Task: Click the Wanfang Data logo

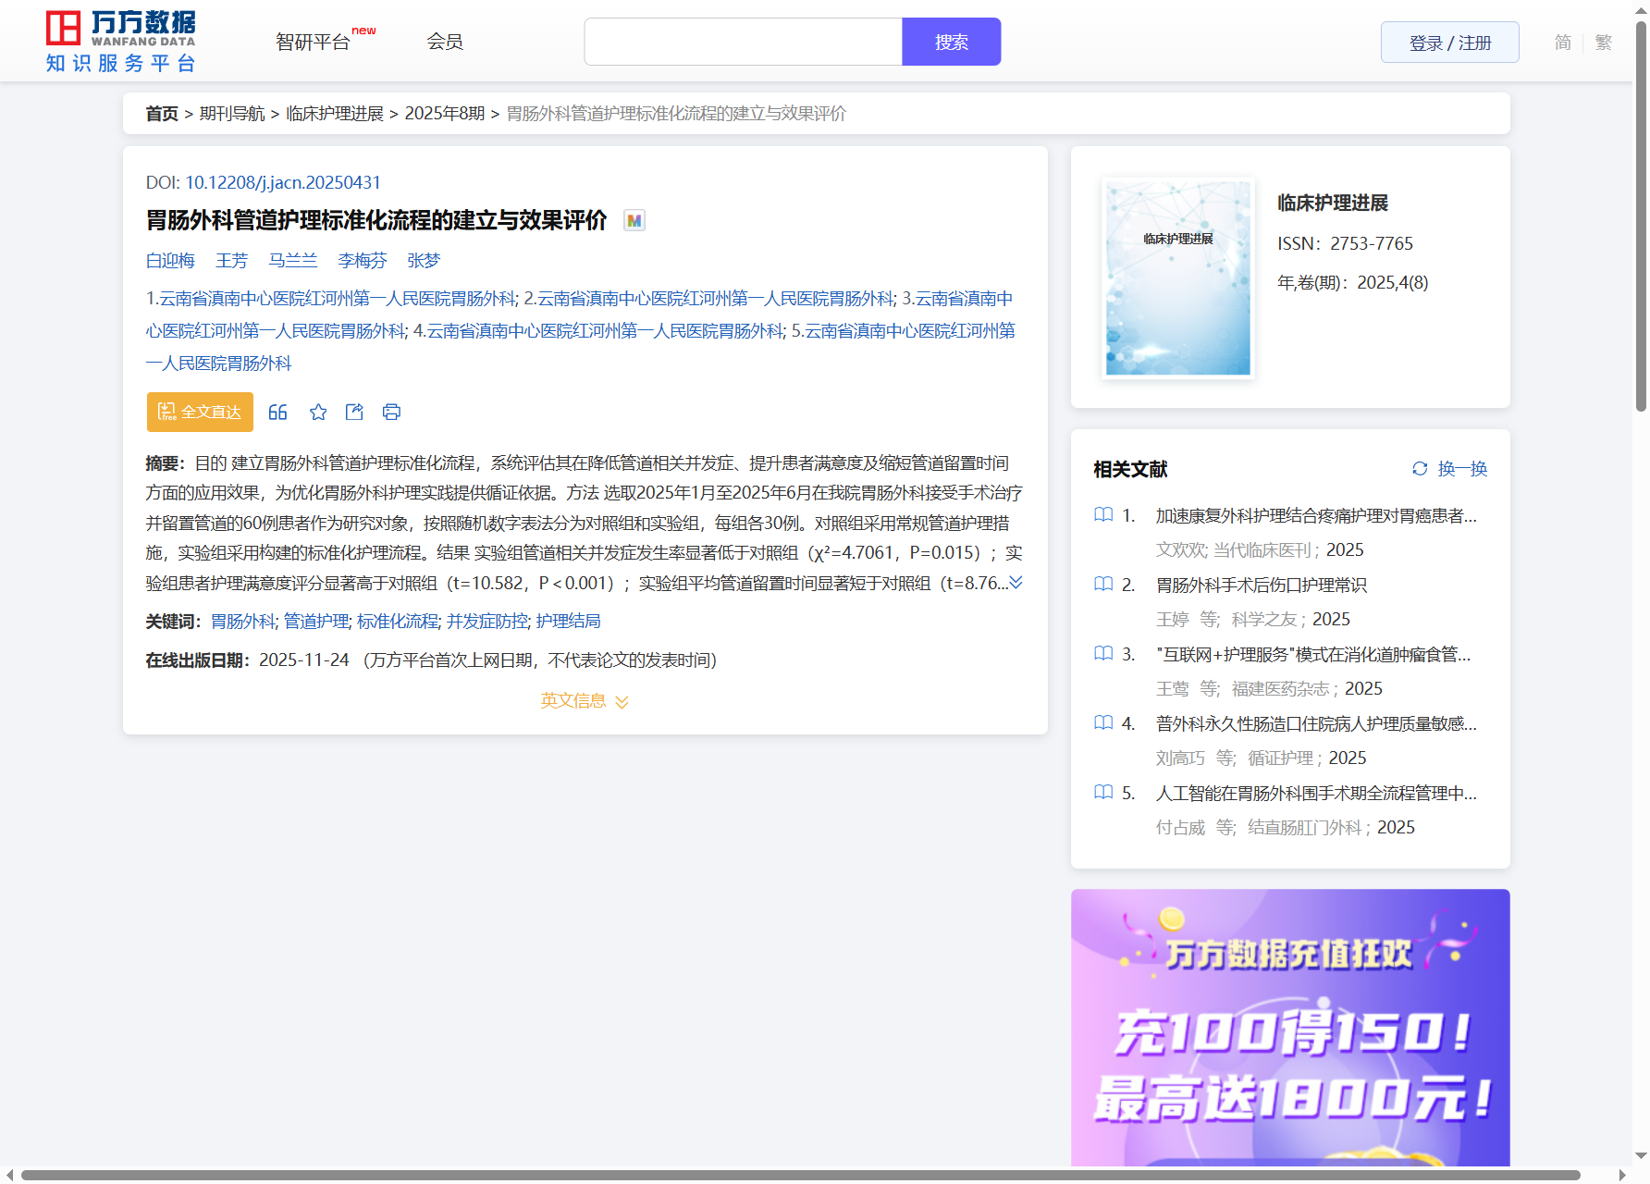Action: (121, 42)
